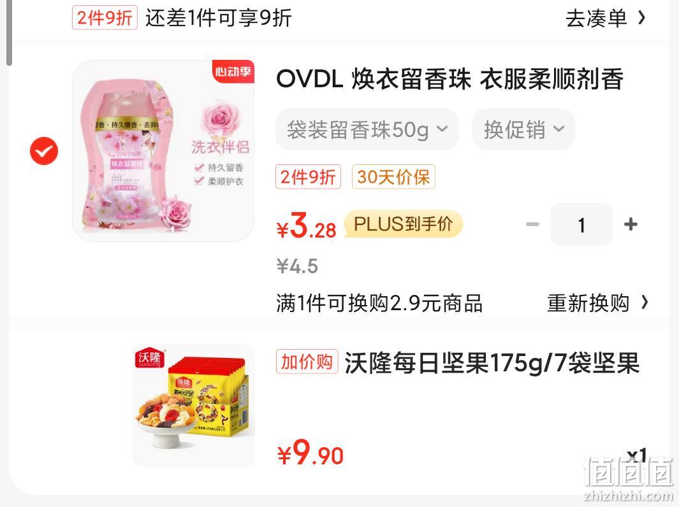Uncheck the red selection circle for OVDL item
The image size is (679, 507).
[x=44, y=151]
